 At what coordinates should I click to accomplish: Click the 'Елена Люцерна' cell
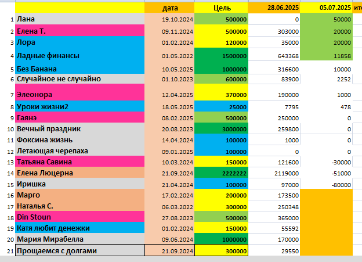click(x=80, y=173)
